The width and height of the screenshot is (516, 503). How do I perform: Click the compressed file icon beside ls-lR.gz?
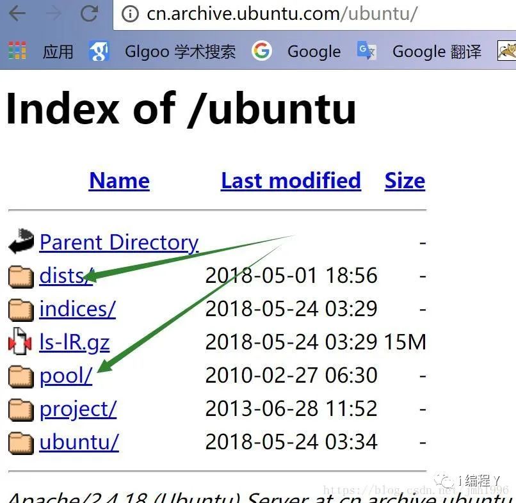click(x=20, y=341)
